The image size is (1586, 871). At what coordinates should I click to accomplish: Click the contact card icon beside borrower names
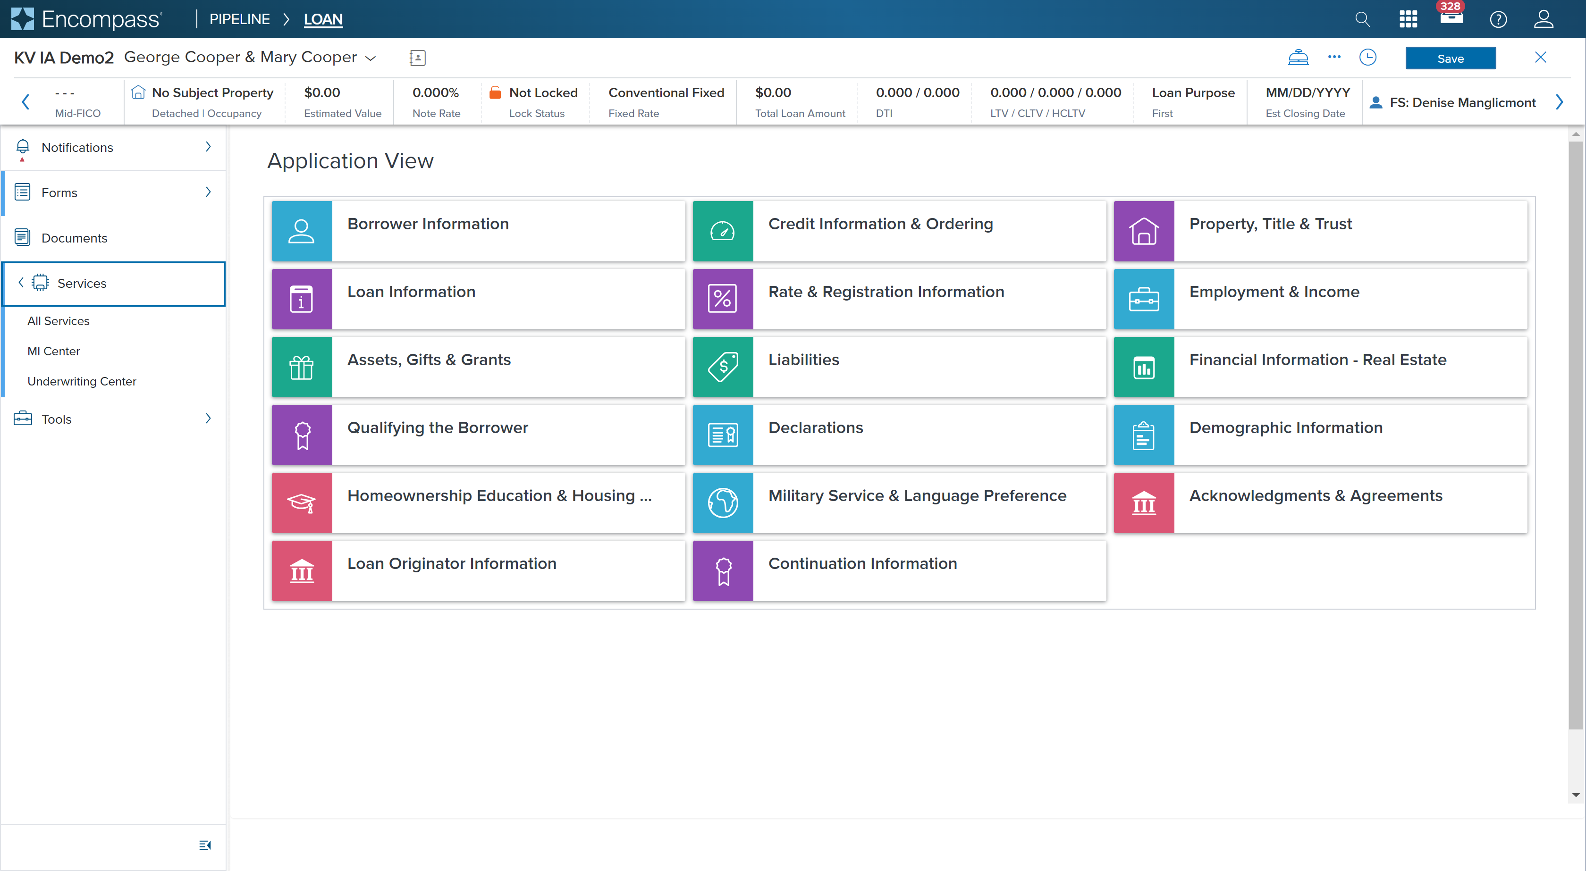417,58
